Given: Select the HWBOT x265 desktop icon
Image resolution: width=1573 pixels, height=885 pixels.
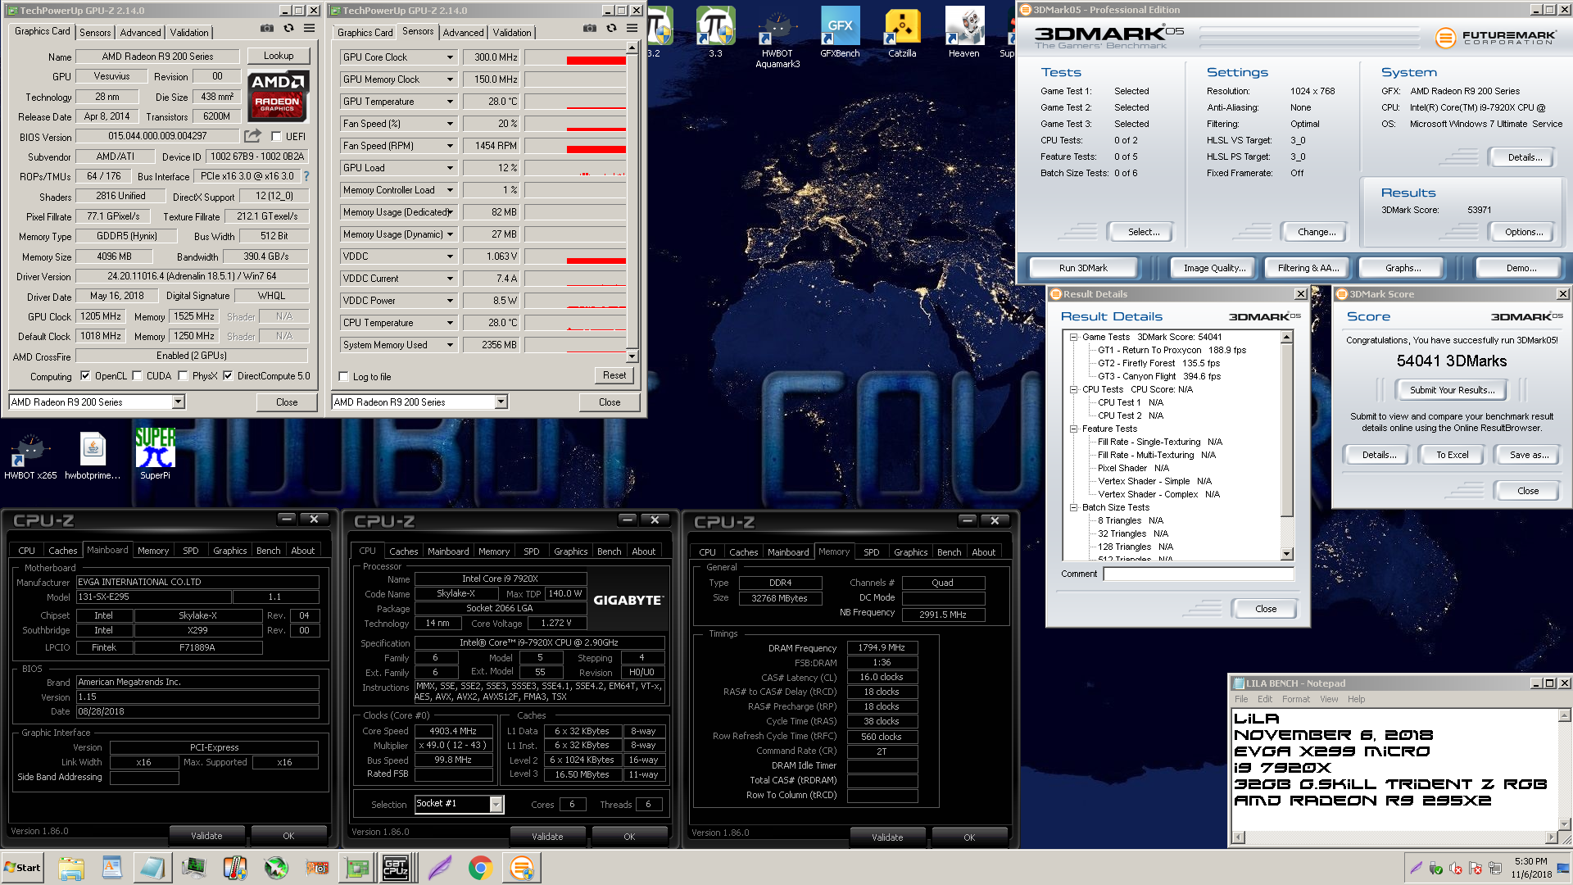Looking at the screenshot, I should pyautogui.click(x=30, y=456).
